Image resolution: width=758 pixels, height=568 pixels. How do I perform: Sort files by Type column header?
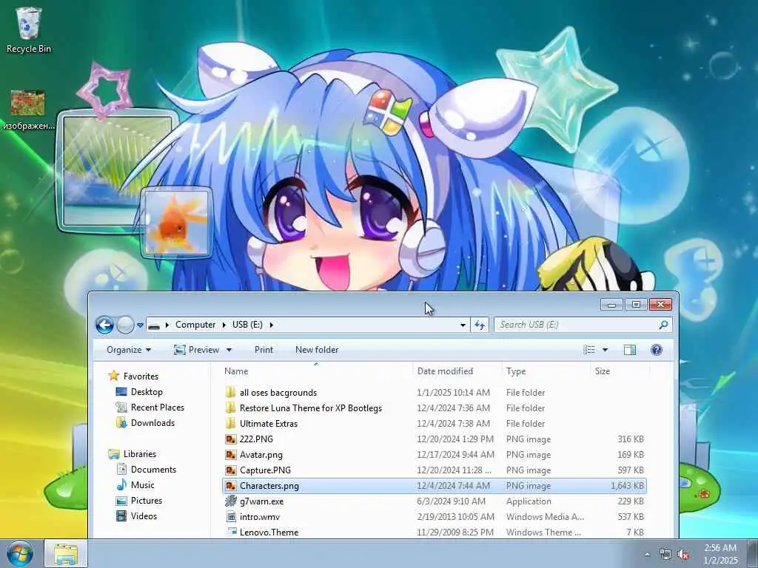click(x=546, y=371)
